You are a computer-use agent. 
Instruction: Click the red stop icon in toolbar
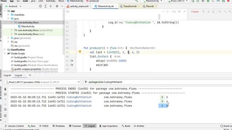[x=228, y=1]
